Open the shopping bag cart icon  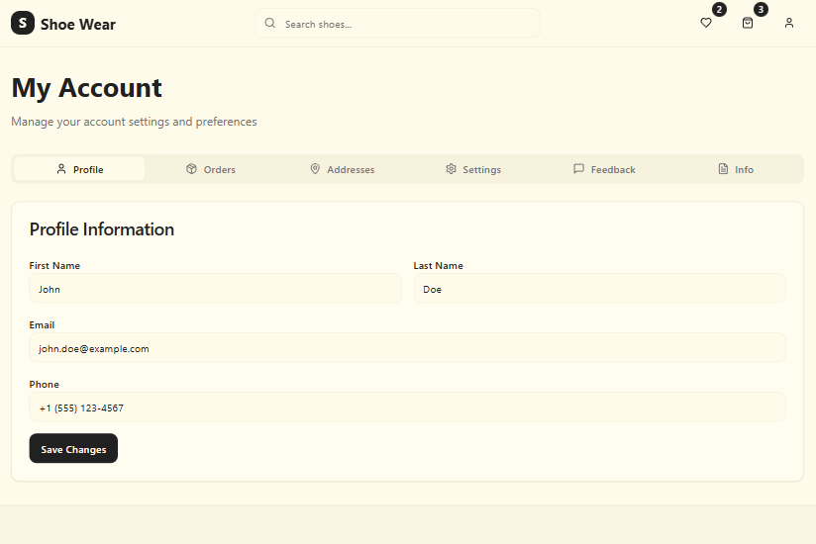pos(748,23)
